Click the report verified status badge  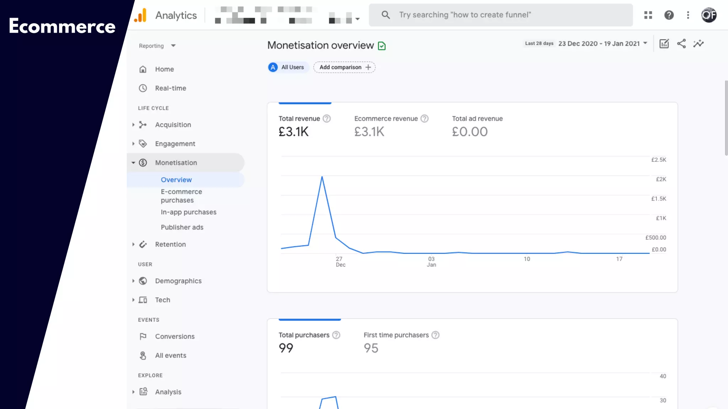382,46
